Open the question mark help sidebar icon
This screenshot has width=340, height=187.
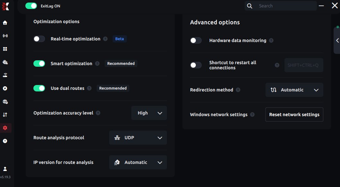[x=5, y=141]
